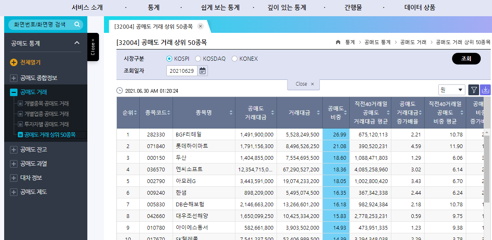Click the home icon in breadcrumb
Image resolution: width=492 pixels, height=240 pixels.
[338, 42]
